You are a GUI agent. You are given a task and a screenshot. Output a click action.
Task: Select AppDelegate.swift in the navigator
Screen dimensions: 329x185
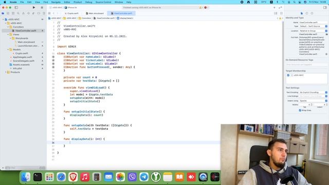click(23, 57)
